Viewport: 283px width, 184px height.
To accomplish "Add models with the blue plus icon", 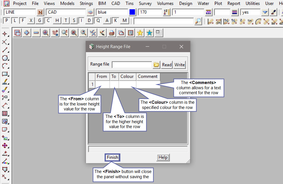I will pyautogui.click(x=27, y=33).
